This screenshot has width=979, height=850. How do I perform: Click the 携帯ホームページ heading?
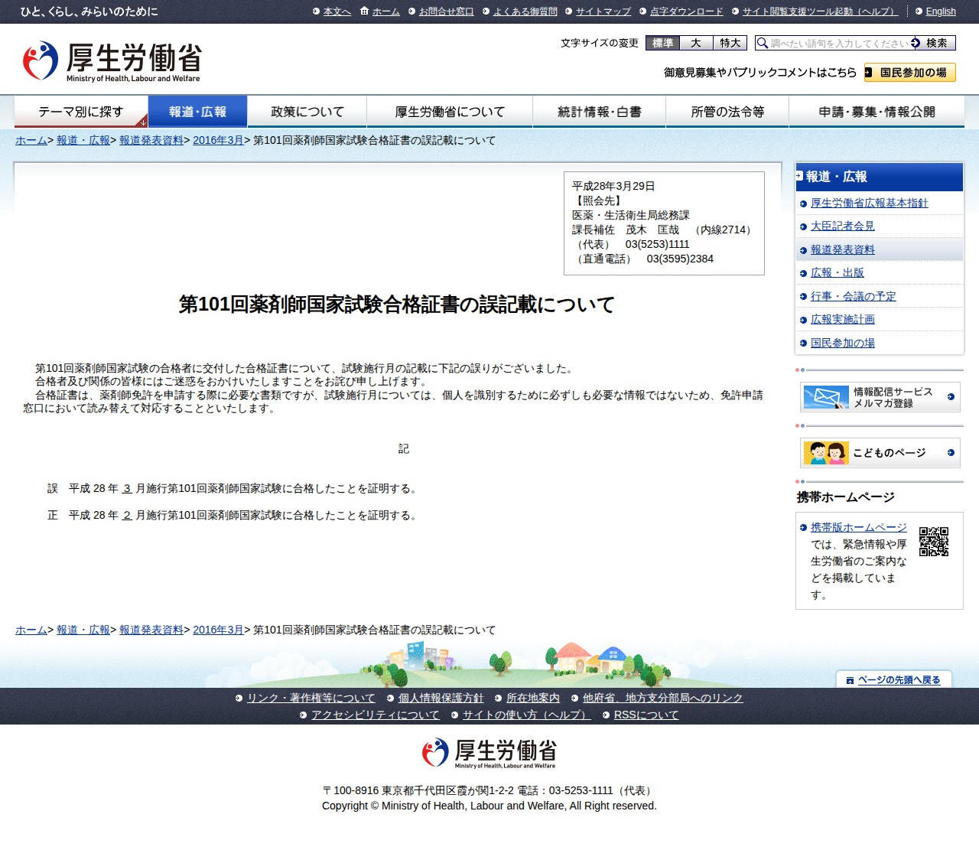pyautogui.click(x=846, y=497)
